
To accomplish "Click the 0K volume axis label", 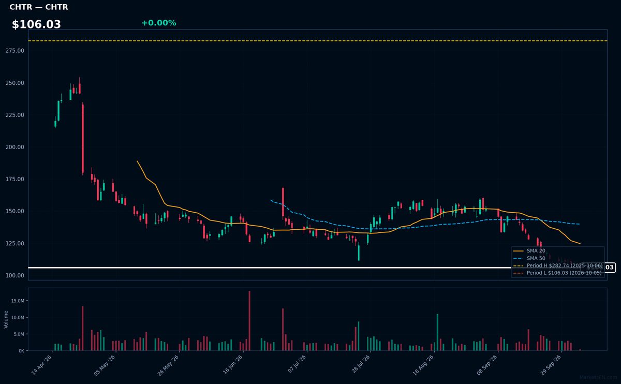I will 21,351.
